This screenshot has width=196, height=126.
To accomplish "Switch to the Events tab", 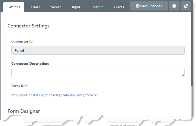I will 119,7.
